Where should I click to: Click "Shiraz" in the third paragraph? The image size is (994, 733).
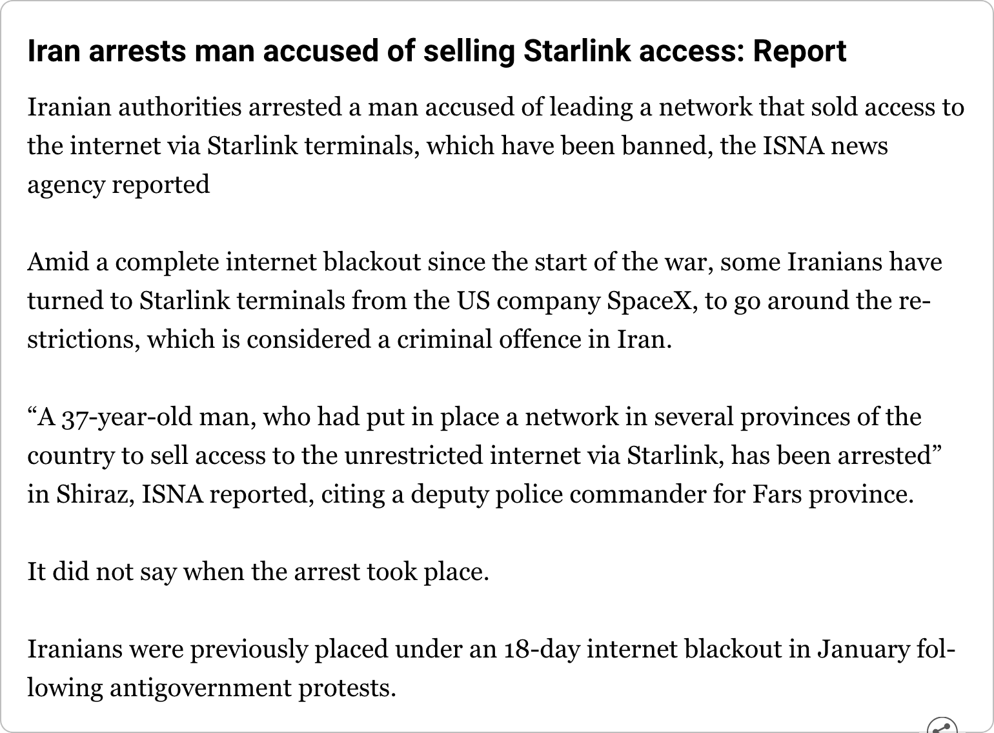[x=95, y=494]
